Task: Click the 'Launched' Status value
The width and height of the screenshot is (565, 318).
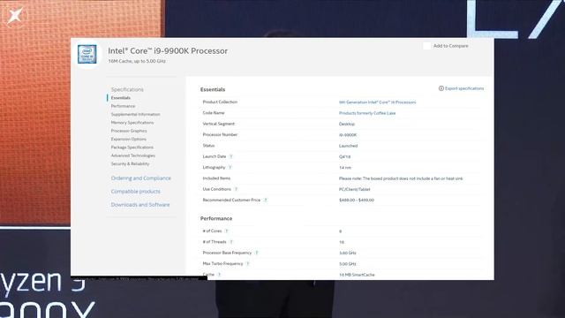Action: pyautogui.click(x=348, y=146)
